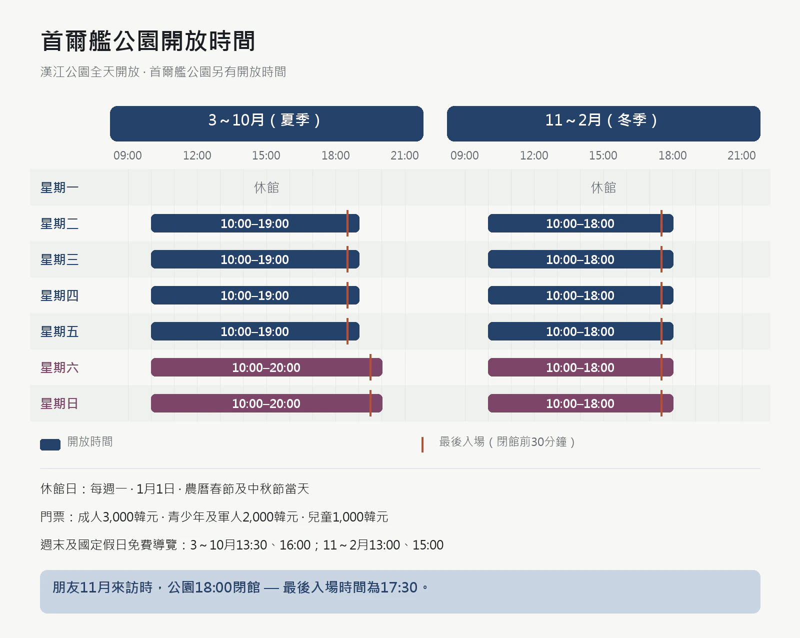
Task: Click the 開放時間 legend label
Action: click(x=90, y=441)
